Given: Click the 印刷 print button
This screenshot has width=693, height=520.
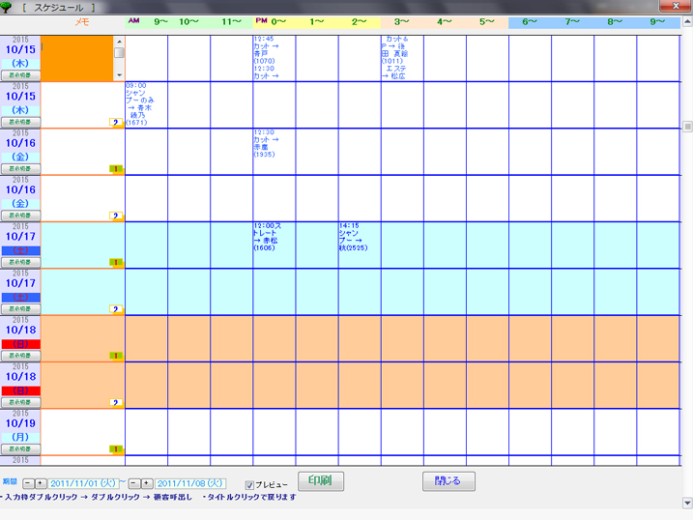Looking at the screenshot, I should tap(321, 481).
